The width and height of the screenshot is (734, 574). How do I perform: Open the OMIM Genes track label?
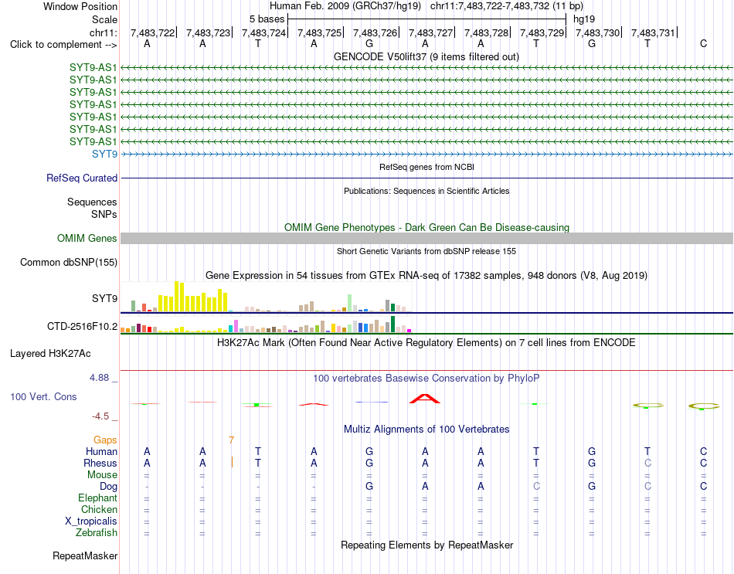(x=87, y=238)
